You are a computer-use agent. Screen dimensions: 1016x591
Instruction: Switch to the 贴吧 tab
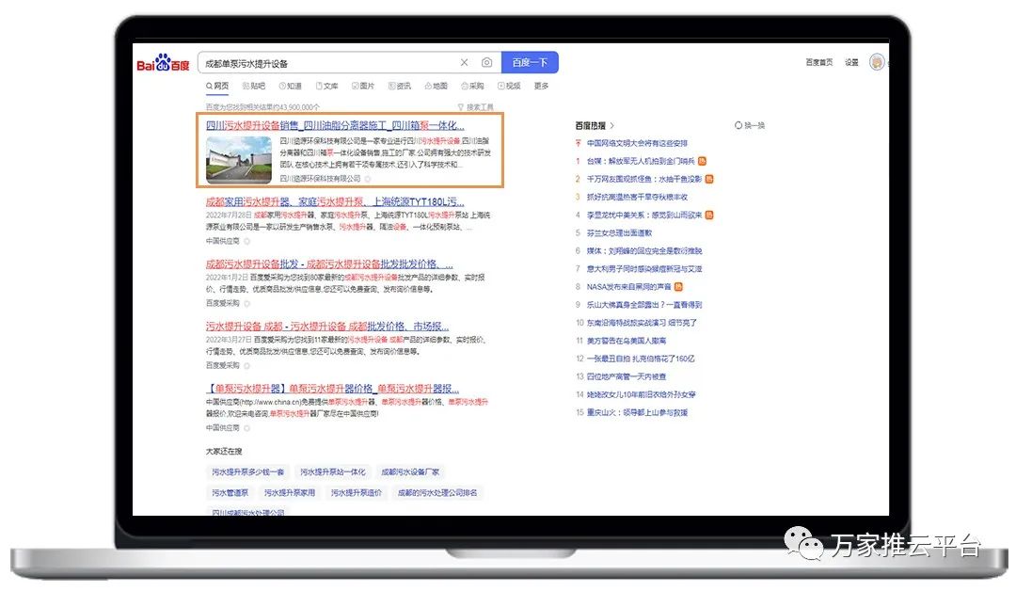(252, 87)
